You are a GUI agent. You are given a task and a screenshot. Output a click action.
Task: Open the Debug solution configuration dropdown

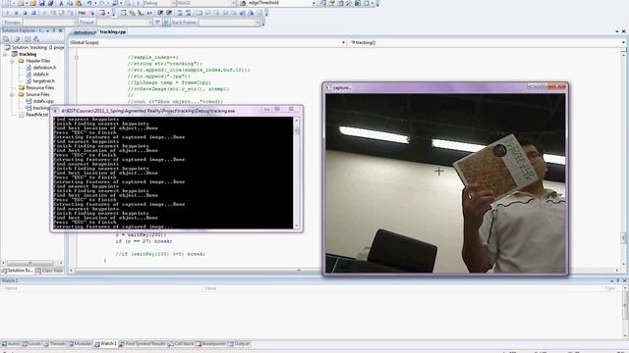[x=159, y=3]
